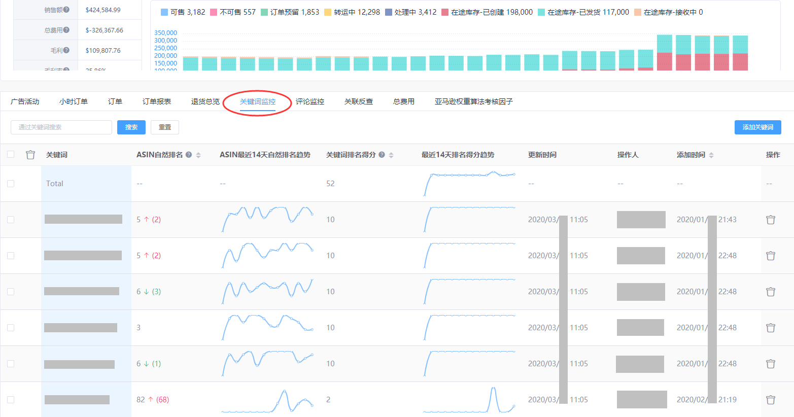
Task: Open the 广告活动 tab
Action: coord(25,101)
